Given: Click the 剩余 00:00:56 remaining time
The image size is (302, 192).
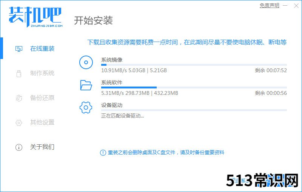Looking at the screenshot, I should tap(271, 93).
